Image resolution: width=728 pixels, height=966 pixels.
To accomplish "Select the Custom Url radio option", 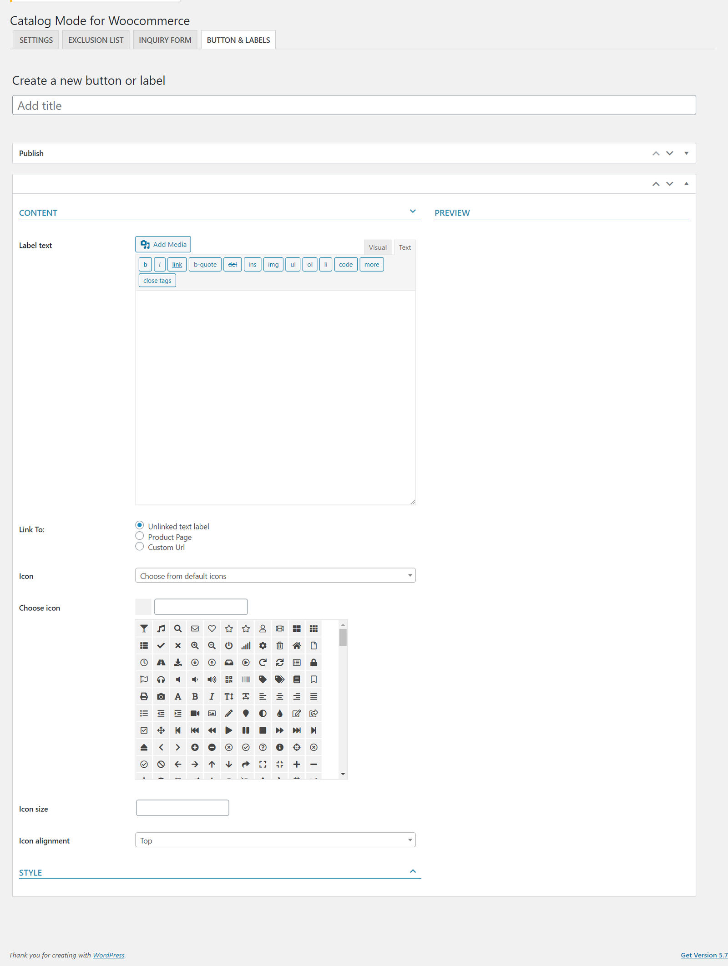I will pos(140,546).
